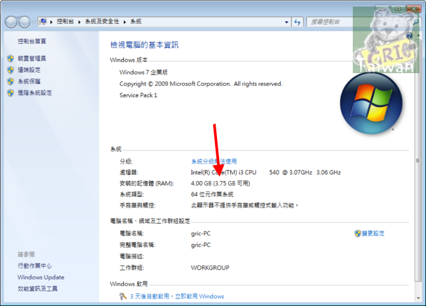Viewport: 426px width, 306px height.
Task: Select 系統 breadcrumb in address bar
Action: [x=136, y=21]
